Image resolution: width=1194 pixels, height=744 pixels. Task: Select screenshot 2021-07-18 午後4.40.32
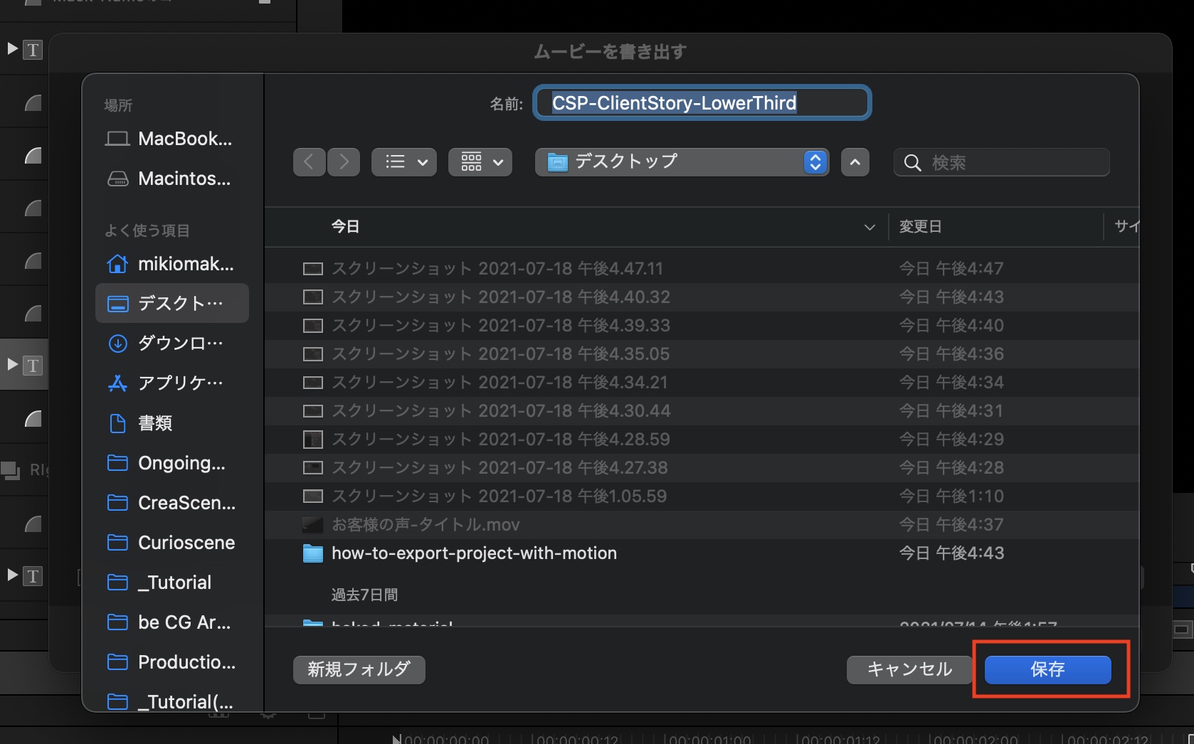[702, 297]
